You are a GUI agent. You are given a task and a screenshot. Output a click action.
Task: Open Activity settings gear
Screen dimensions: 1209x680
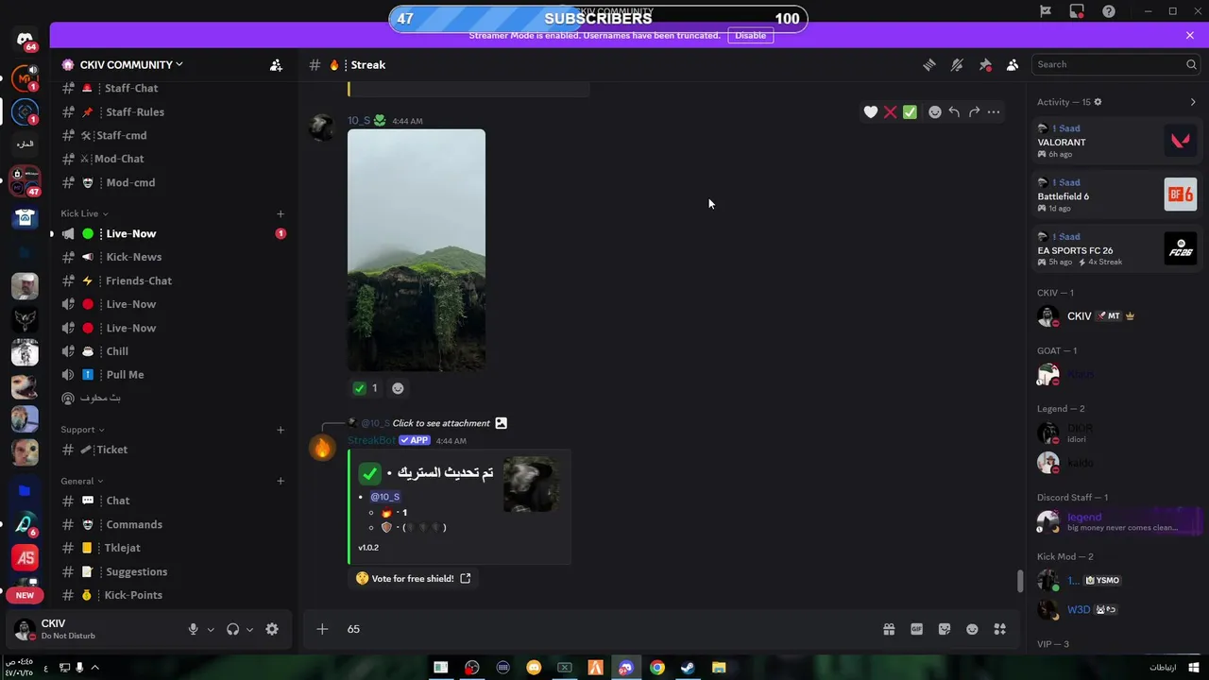point(1098,102)
